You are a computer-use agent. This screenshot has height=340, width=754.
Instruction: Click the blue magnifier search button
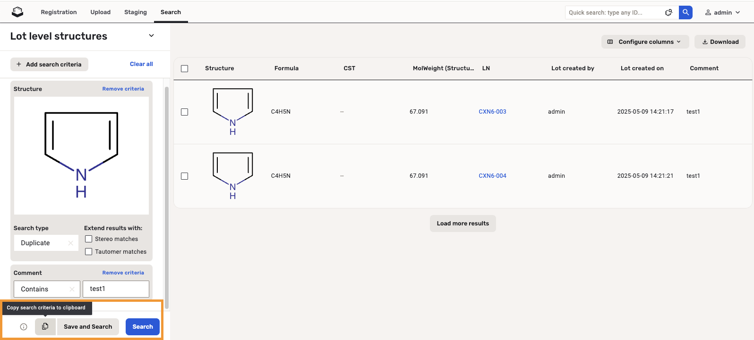tap(685, 12)
